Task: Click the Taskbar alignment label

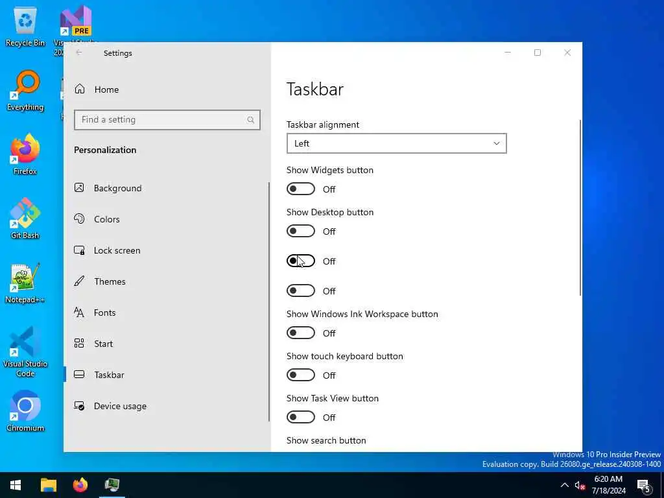Action: tap(323, 124)
